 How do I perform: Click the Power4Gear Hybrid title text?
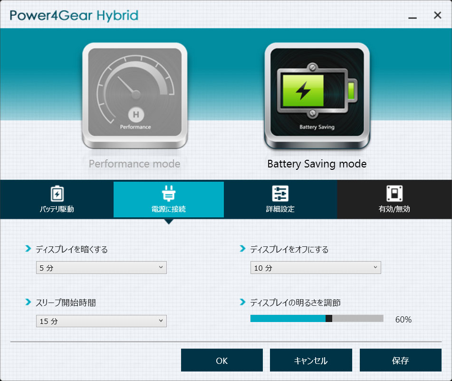point(74,16)
